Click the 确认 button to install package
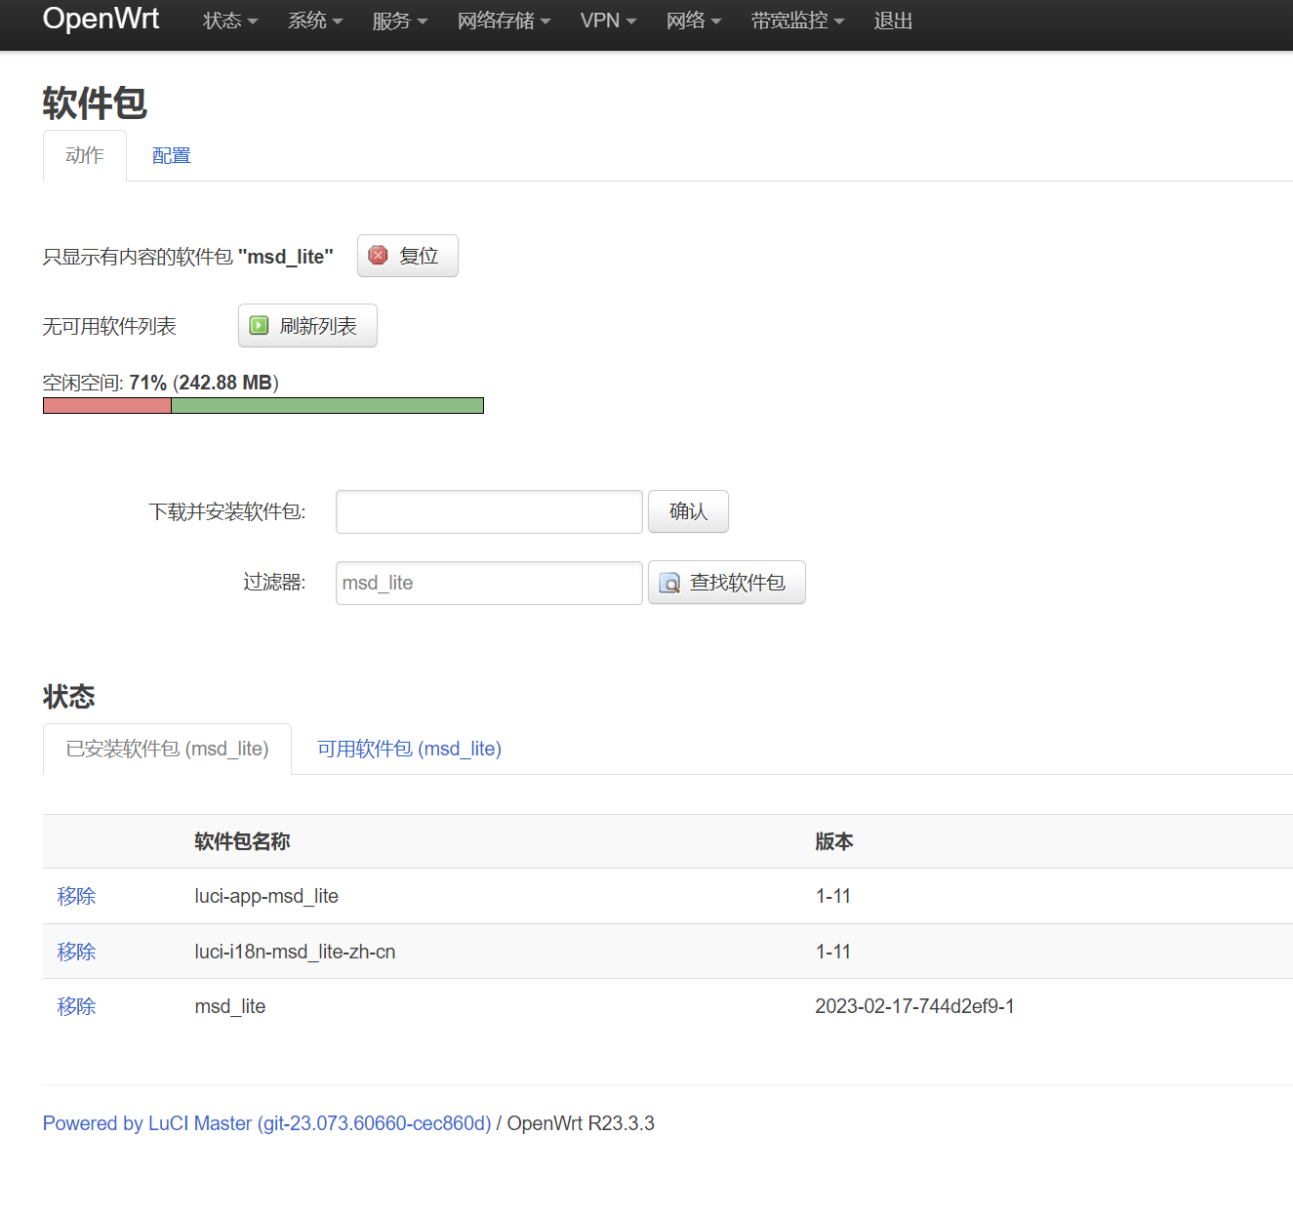This screenshot has height=1218, width=1293. pos(688,511)
